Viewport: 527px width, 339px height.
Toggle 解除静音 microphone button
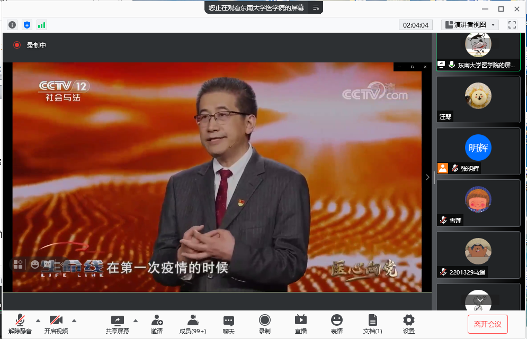[x=20, y=324]
